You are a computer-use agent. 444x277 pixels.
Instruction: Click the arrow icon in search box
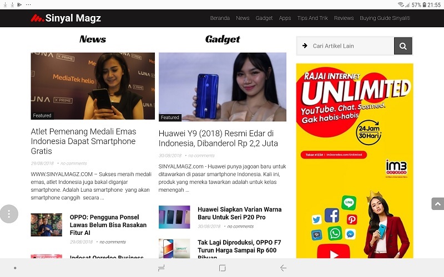click(305, 46)
